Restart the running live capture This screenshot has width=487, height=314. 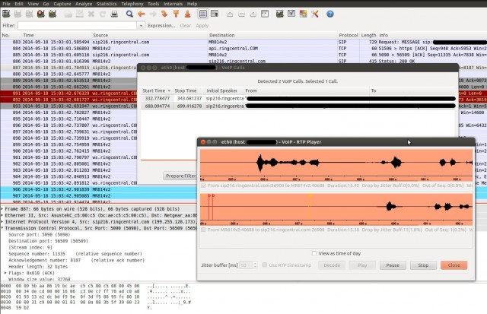click(x=53, y=14)
